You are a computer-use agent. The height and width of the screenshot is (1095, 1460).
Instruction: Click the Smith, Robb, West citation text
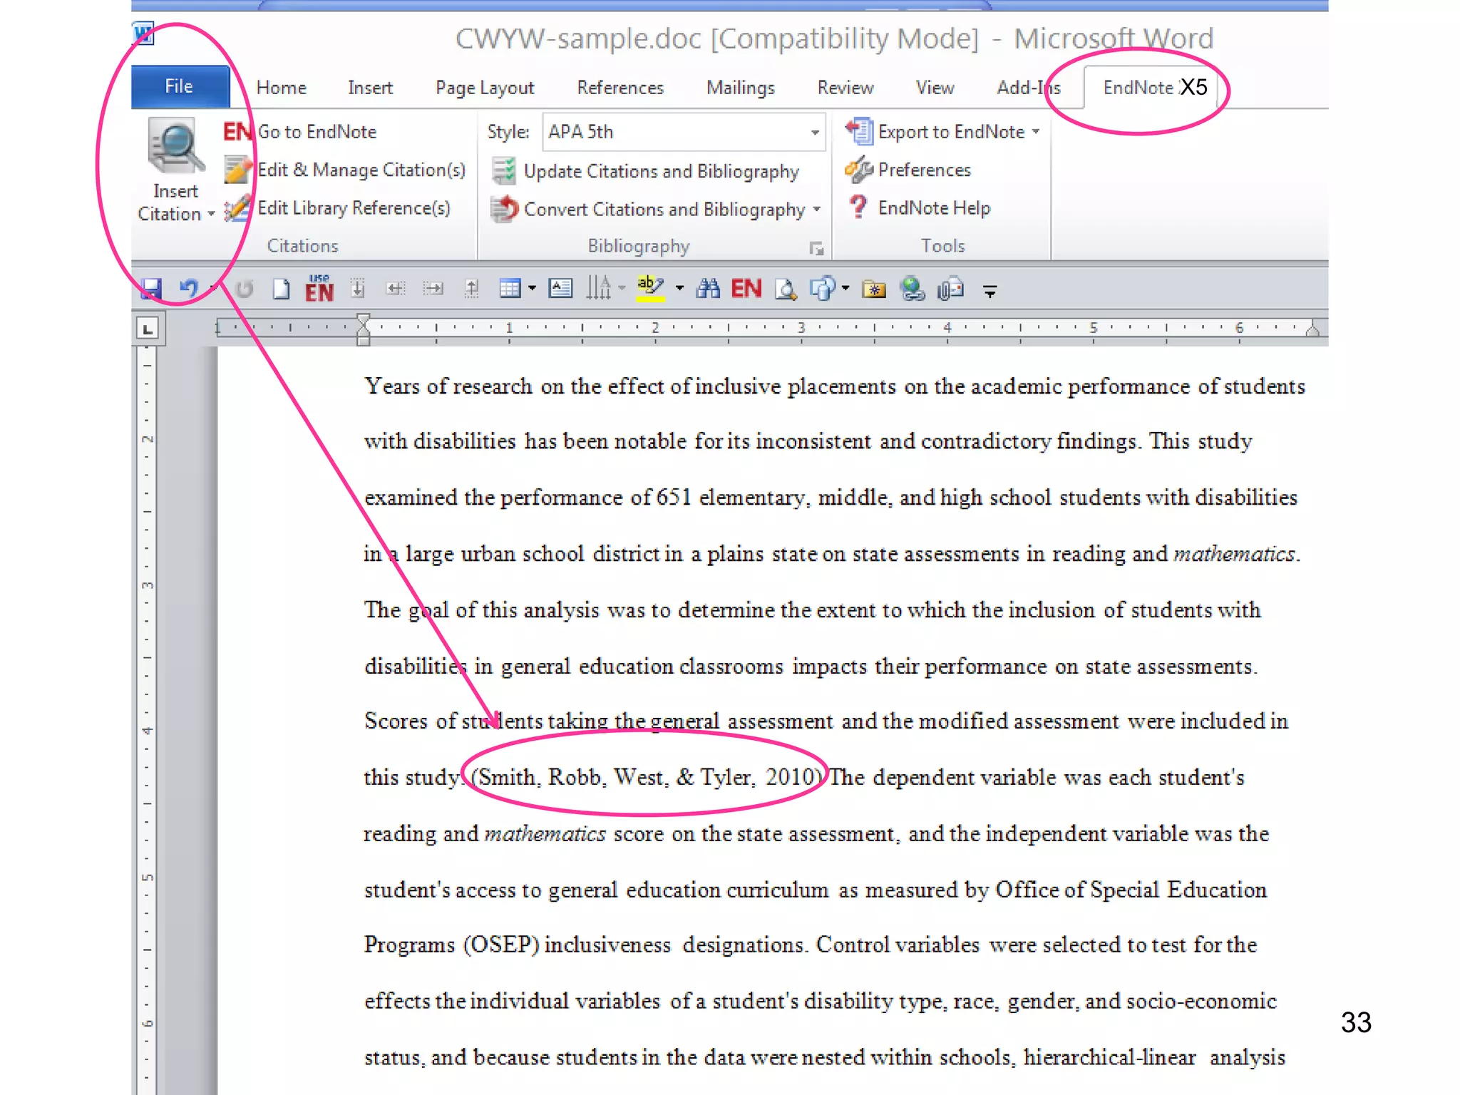pos(645,777)
